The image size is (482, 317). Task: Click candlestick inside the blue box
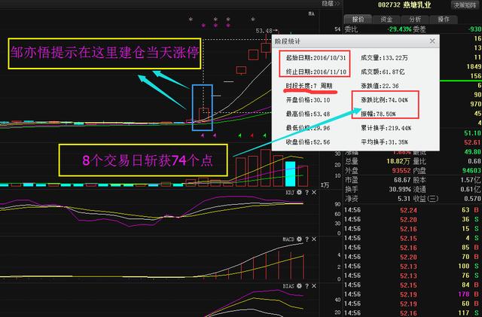[203, 113]
